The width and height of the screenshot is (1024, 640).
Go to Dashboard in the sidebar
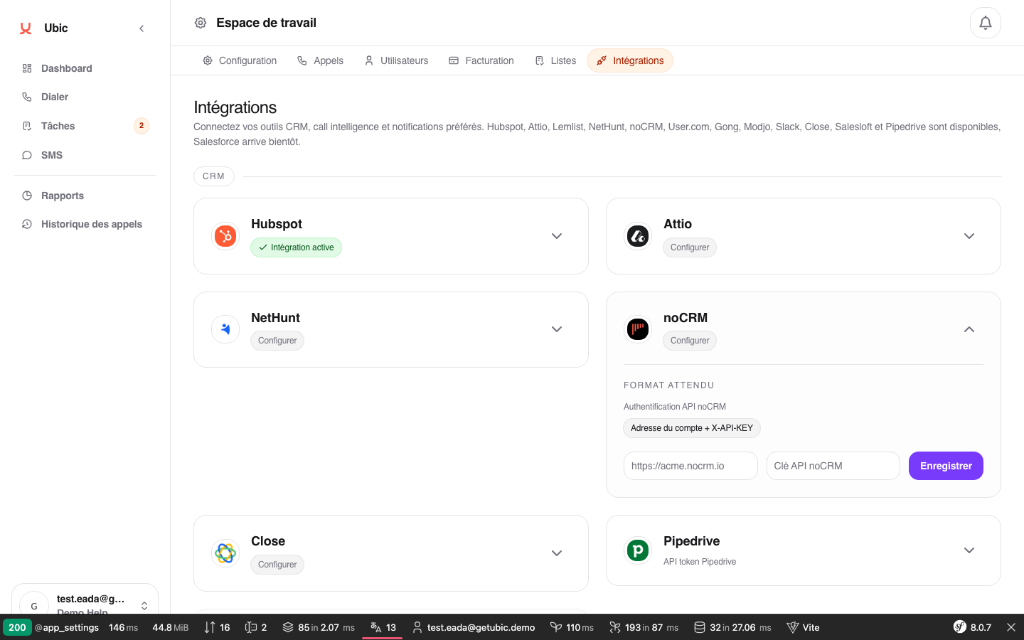pyautogui.click(x=85, y=68)
